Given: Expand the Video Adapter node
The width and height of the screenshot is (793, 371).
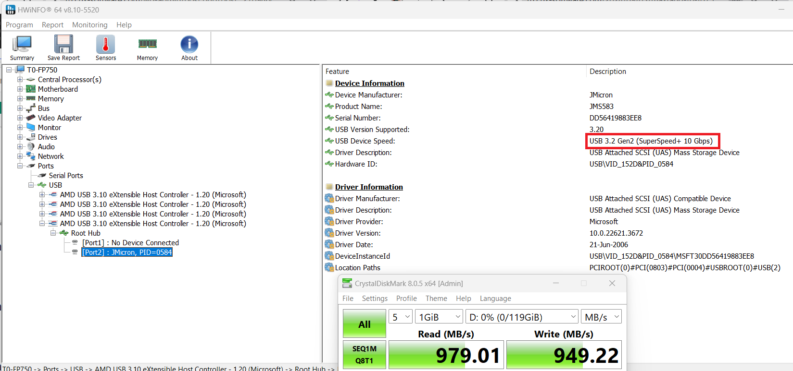Looking at the screenshot, I should tap(20, 118).
